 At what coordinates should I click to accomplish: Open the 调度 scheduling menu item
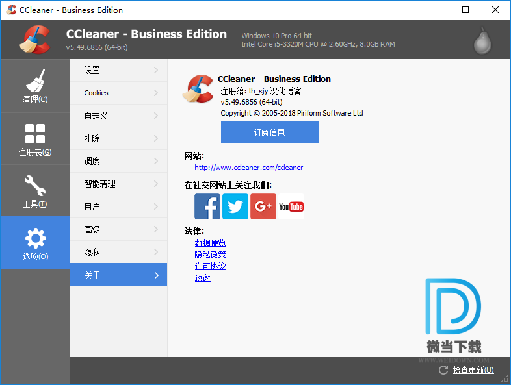coord(118,161)
